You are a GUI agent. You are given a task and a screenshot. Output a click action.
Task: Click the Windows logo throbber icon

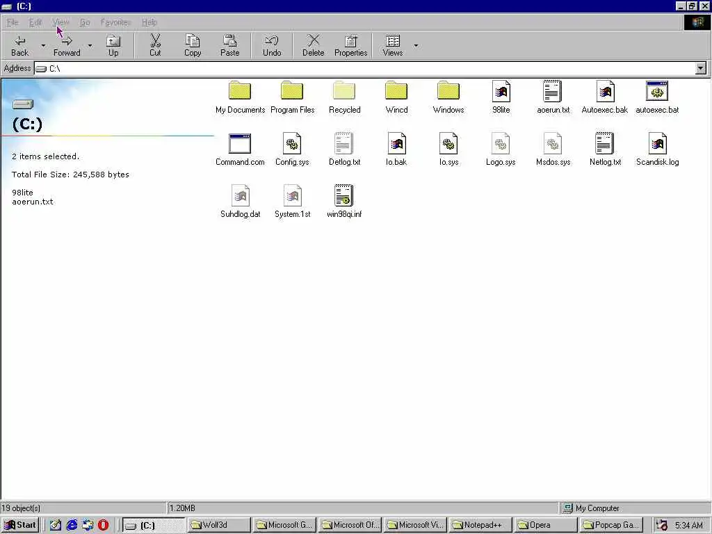tap(697, 22)
